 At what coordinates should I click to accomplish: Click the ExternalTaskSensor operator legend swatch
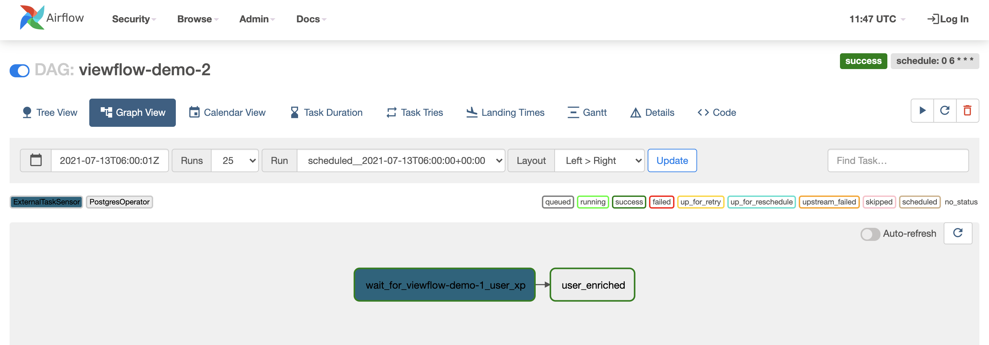tap(46, 202)
